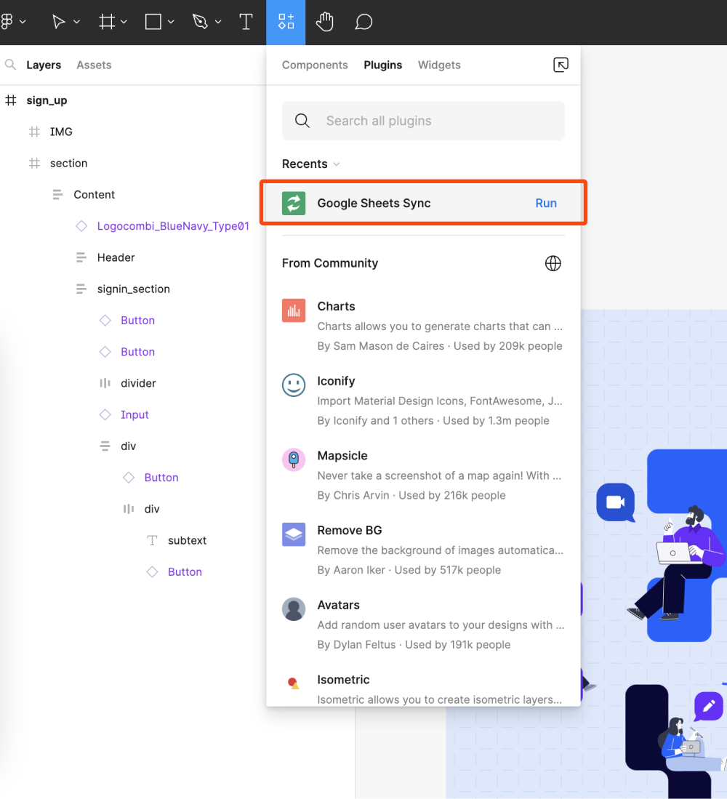
Task: Select the Rectangle shape tool
Action: [x=153, y=22]
